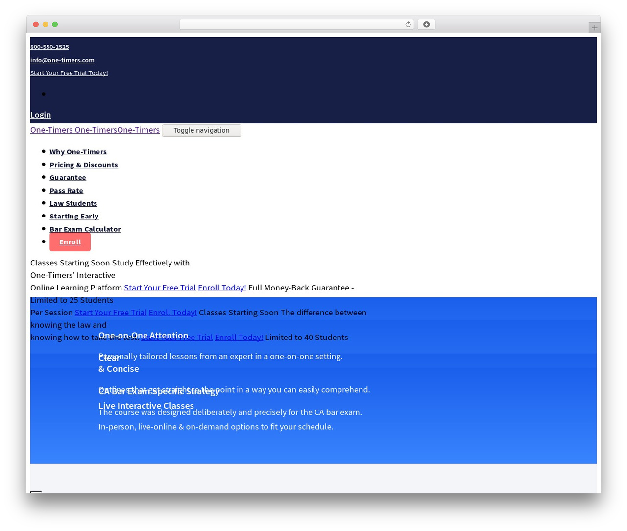This screenshot has width=627, height=531.
Task: Click the Personally tailored lessons description text
Action: point(220,356)
